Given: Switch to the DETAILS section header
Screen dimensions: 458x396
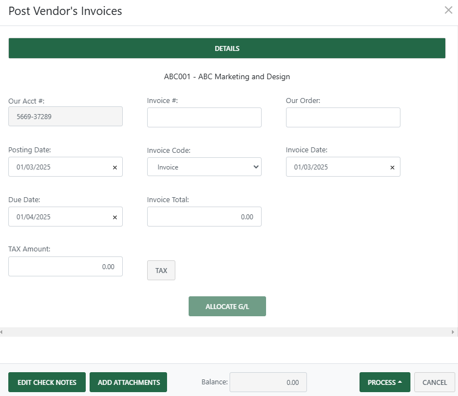Looking at the screenshot, I should point(227,48).
